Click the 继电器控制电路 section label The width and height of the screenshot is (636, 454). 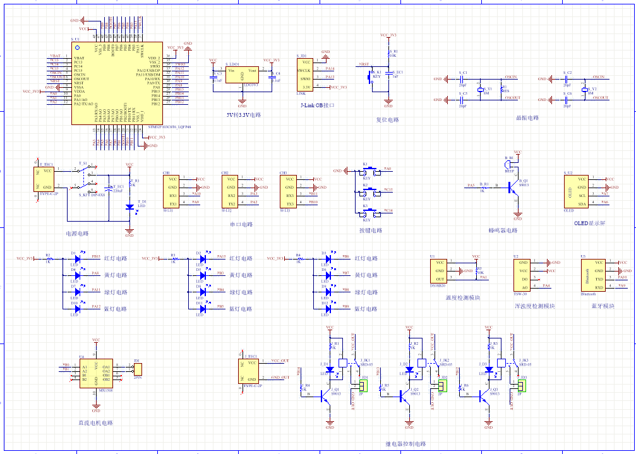[405, 444]
